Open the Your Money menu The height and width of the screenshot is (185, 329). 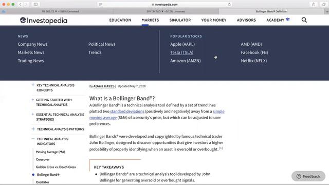pyautogui.click(x=214, y=20)
